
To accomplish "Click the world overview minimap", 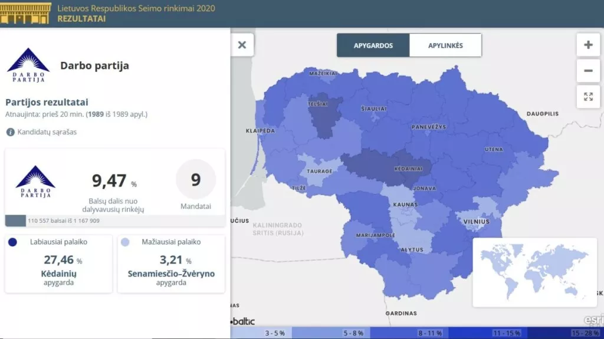I will tap(534, 272).
